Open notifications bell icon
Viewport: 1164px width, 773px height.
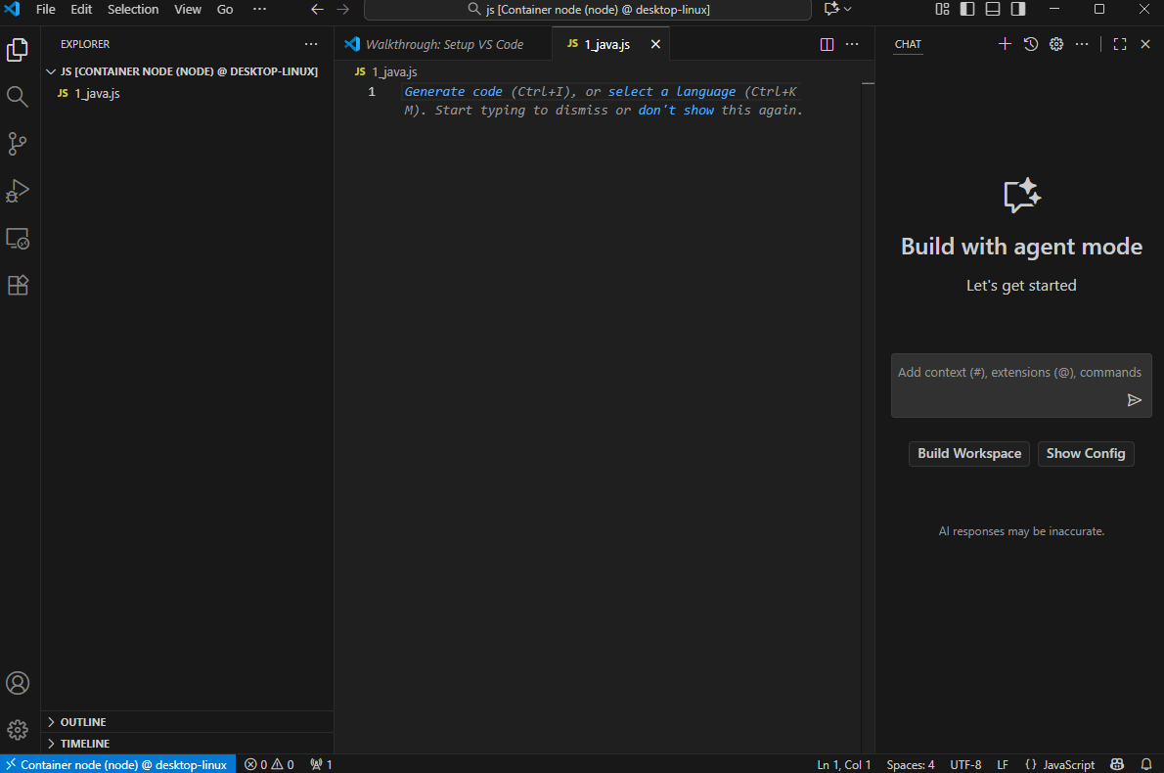(x=1146, y=764)
